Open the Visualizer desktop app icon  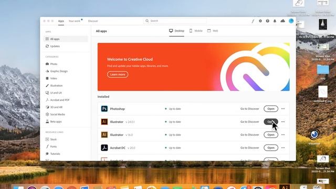(314, 134)
